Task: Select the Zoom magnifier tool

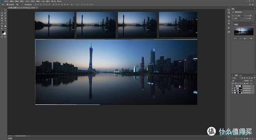Action: coord(2,29)
